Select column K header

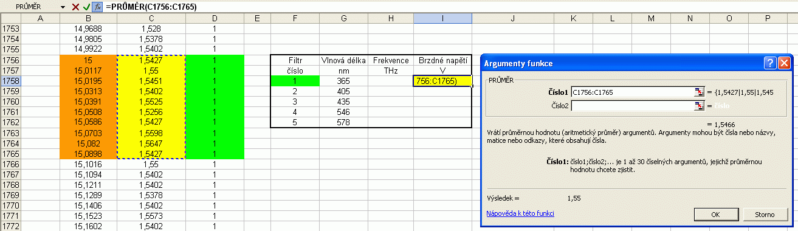[x=573, y=19]
